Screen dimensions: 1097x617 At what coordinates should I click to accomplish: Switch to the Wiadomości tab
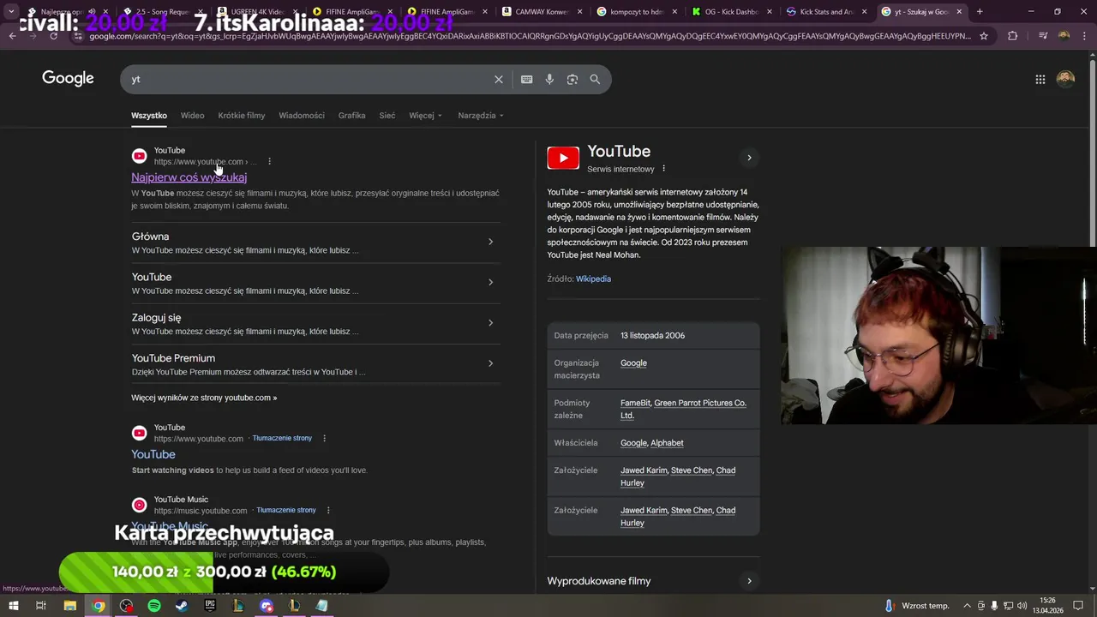tap(302, 116)
